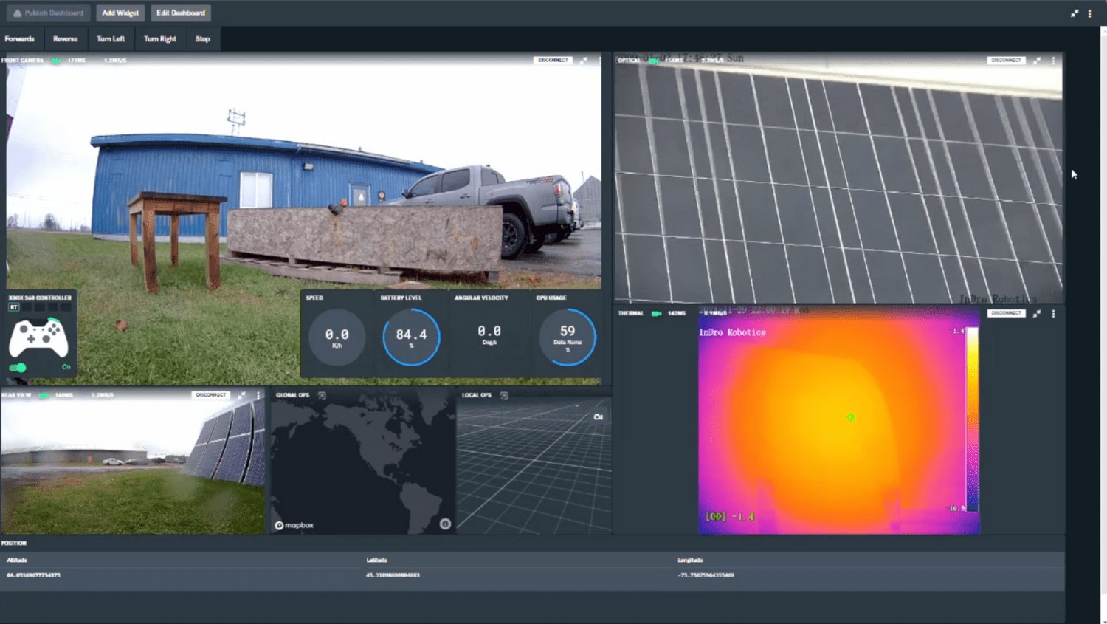
Task: Maximize the thermal camera view
Action: click(x=1037, y=314)
